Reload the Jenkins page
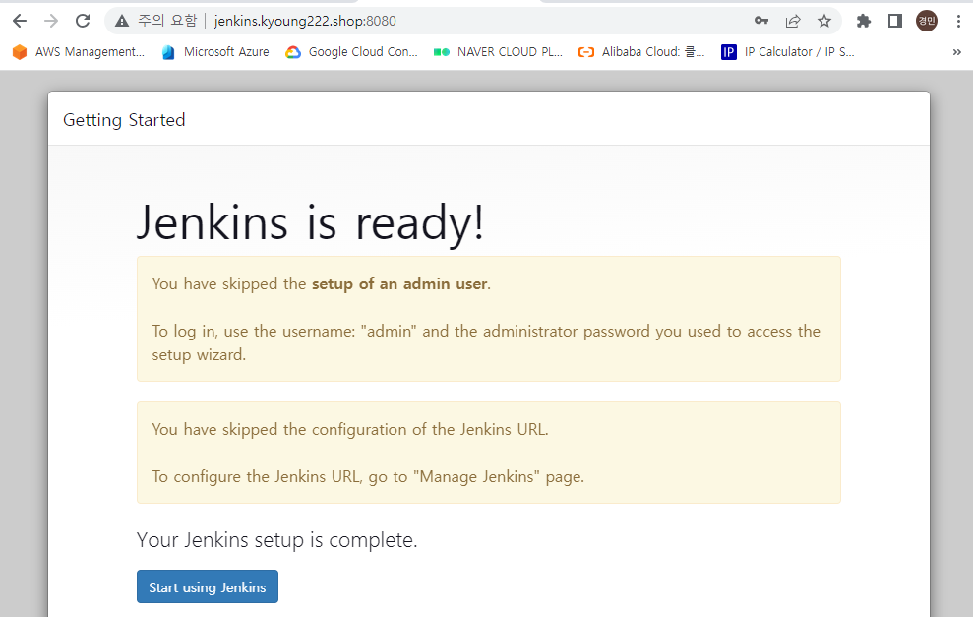The height and width of the screenshot is (617, 973). 83,21
